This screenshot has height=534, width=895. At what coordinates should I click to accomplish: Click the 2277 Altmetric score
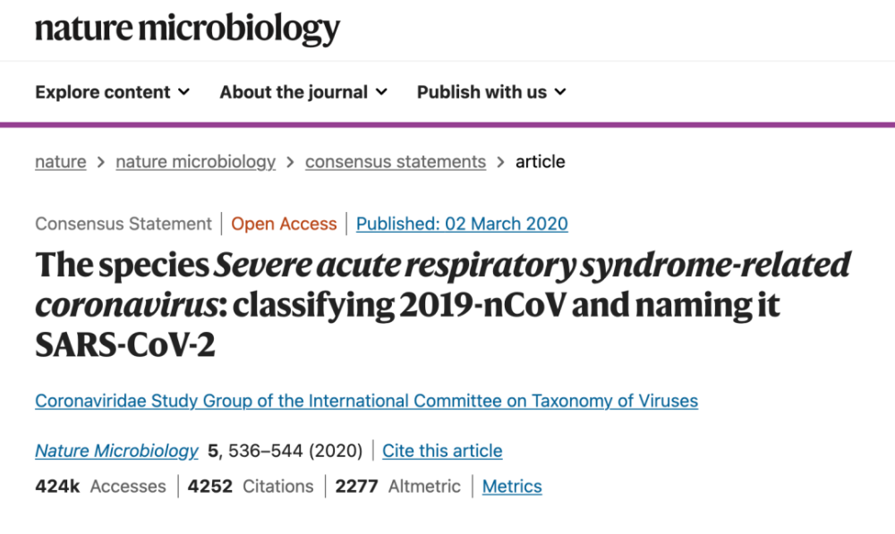398,486
